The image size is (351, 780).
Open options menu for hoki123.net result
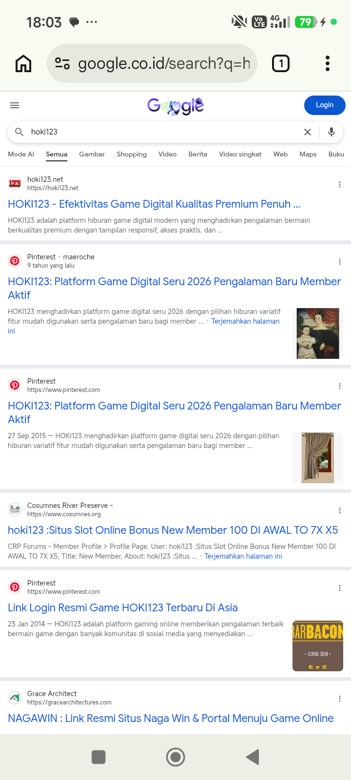[340, 184]
